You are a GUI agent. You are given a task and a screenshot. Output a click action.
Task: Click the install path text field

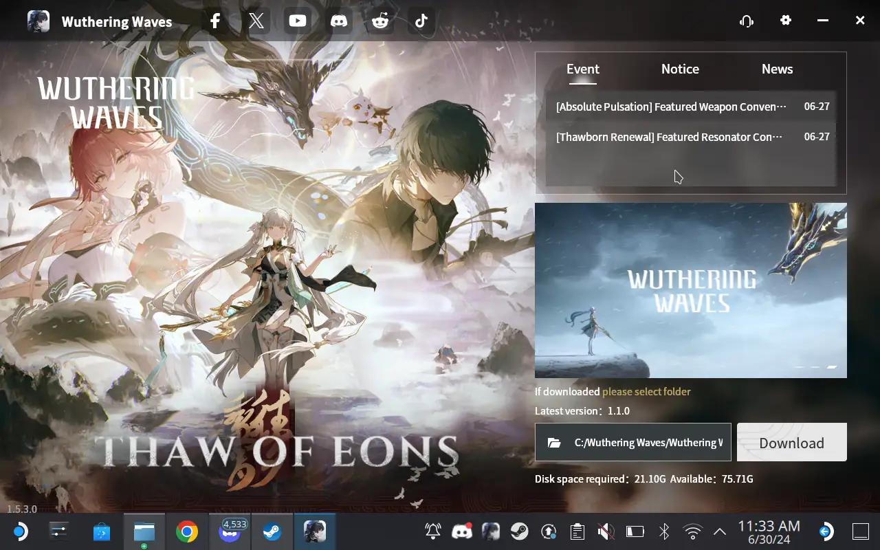tap(648, 443)
